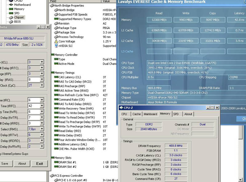Click the Memory Read 12300 MB/s field
246x182 pixels.
pyautogui.click(x=159, y=20)
